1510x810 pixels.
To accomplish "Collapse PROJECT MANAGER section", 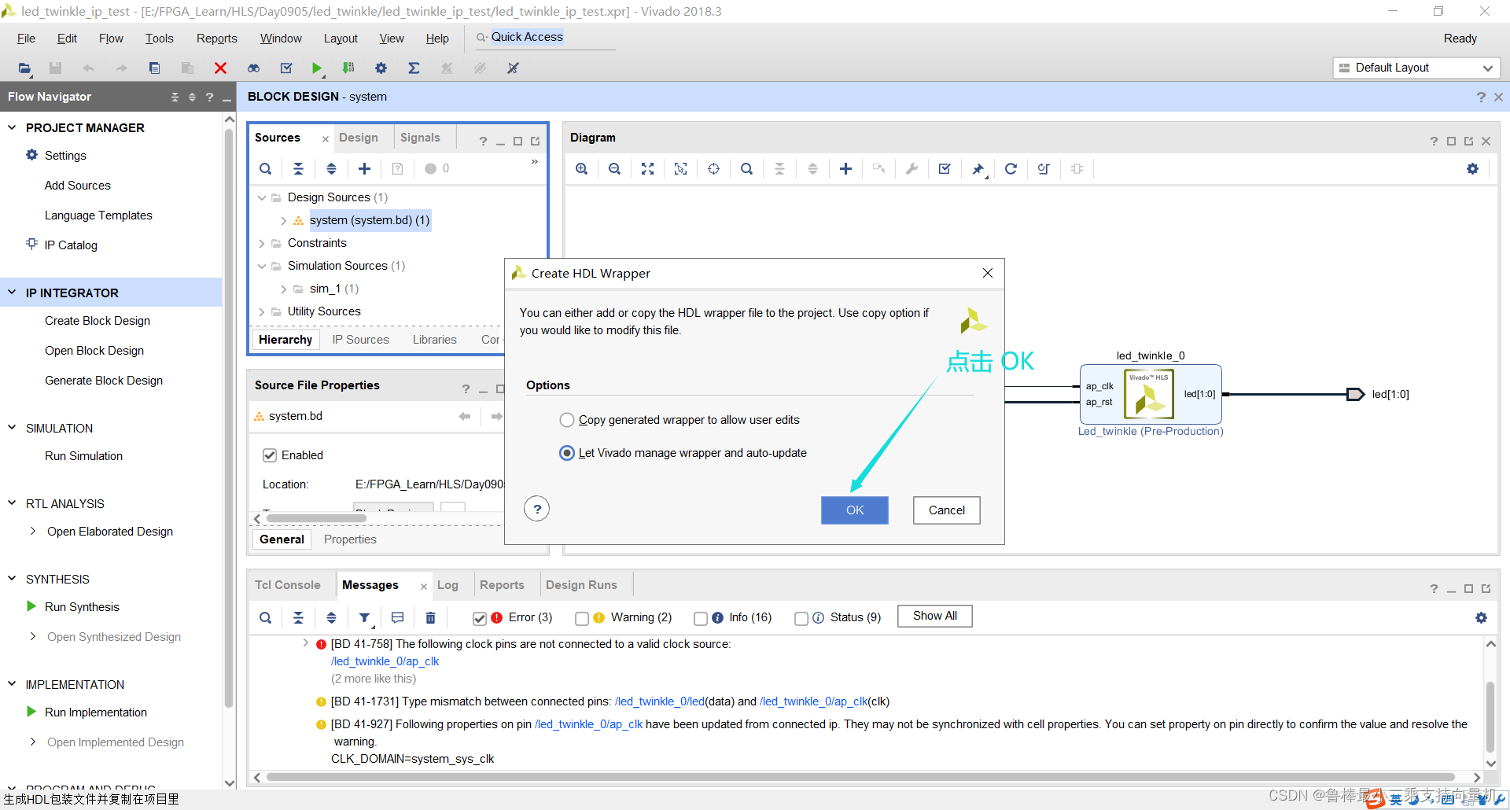I will (12, 127).
